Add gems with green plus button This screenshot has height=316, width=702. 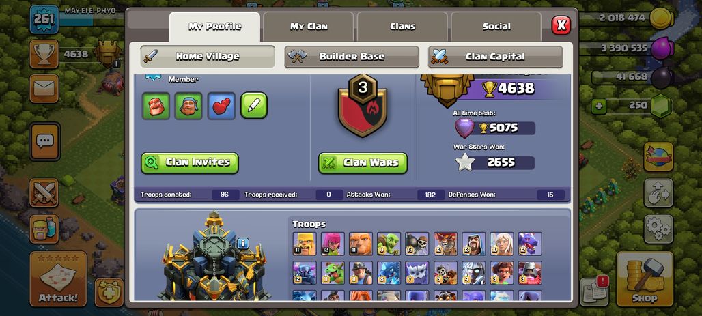(598, 106)
